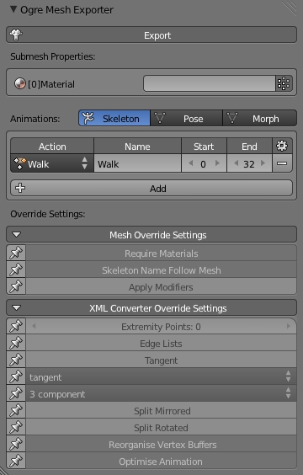Click the material picker icon beside [0]Material

(284, 83)
